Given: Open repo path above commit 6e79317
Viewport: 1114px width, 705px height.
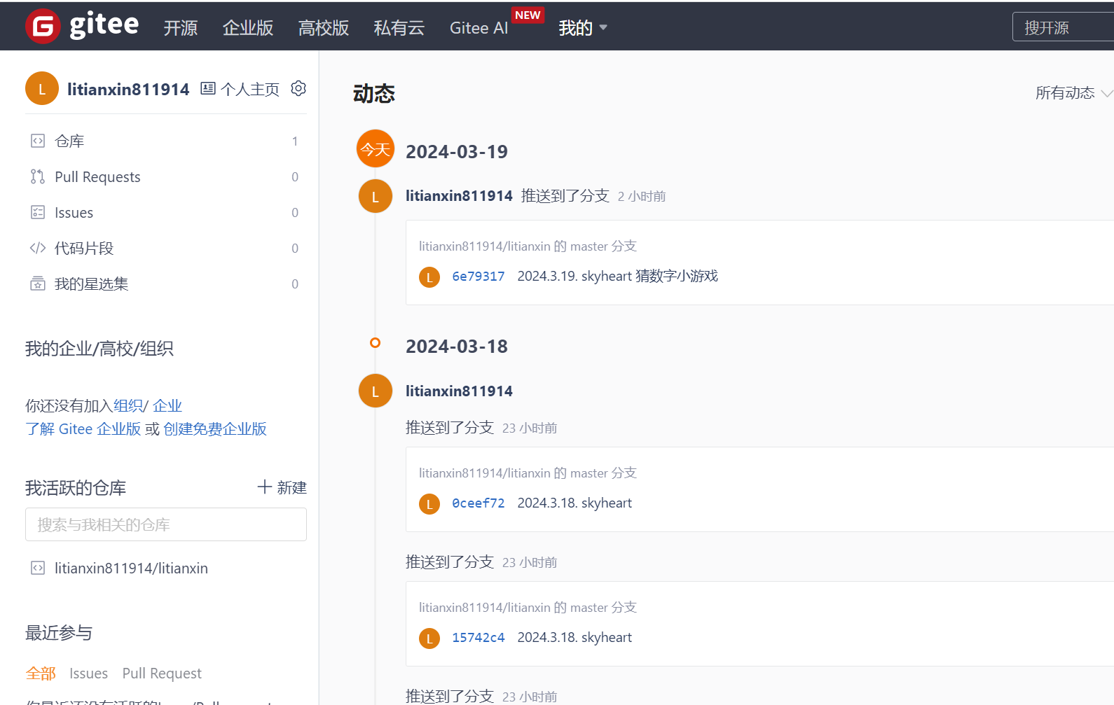Looking at the screenshot, I should (484, 246).
